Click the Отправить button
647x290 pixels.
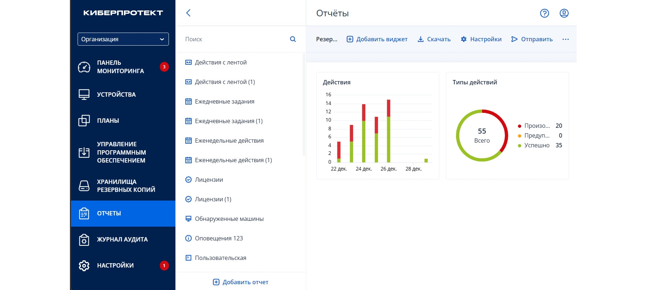532,39
